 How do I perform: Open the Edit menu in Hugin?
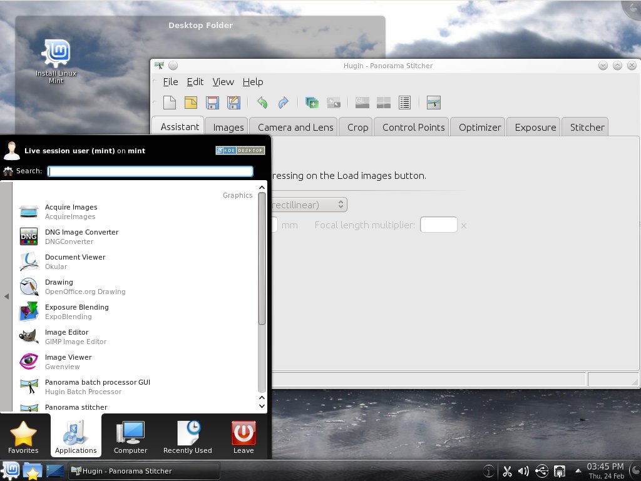click(x=195, y=82)
